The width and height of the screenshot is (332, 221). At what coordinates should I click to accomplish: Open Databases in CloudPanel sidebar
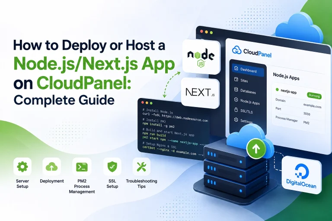click(245, 91)
